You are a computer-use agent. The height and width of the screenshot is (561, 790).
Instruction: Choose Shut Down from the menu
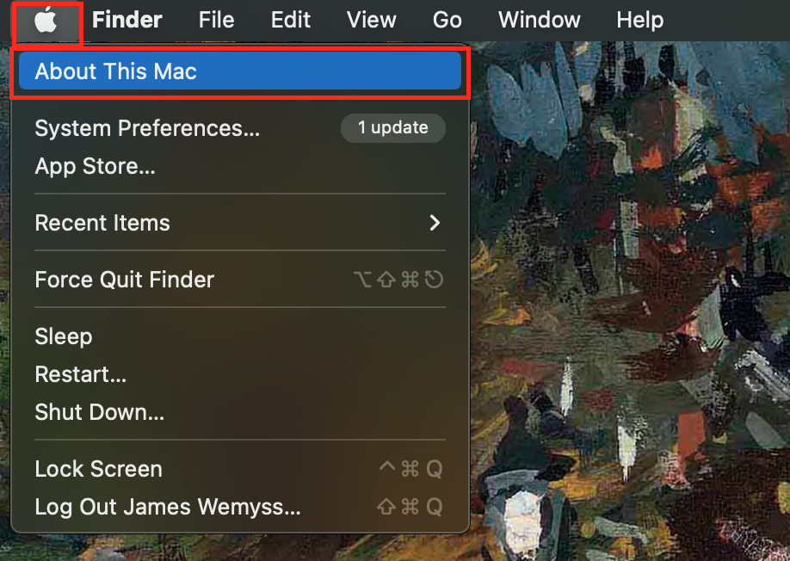(x=100, y=412)
